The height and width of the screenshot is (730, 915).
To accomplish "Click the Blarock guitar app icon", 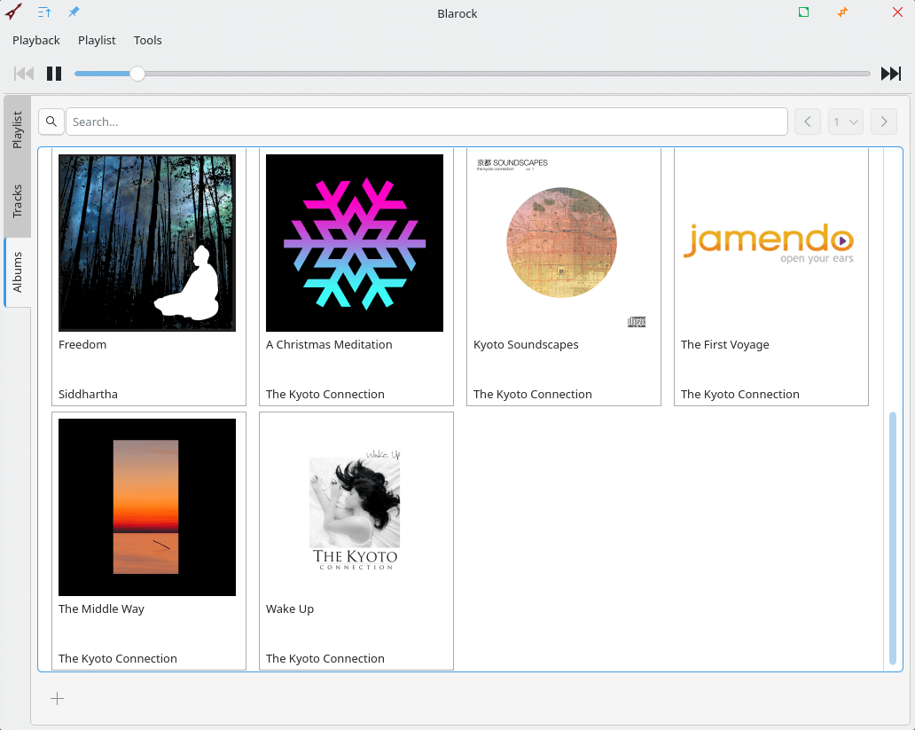I will pyautogui.click(x=13, y=12).
